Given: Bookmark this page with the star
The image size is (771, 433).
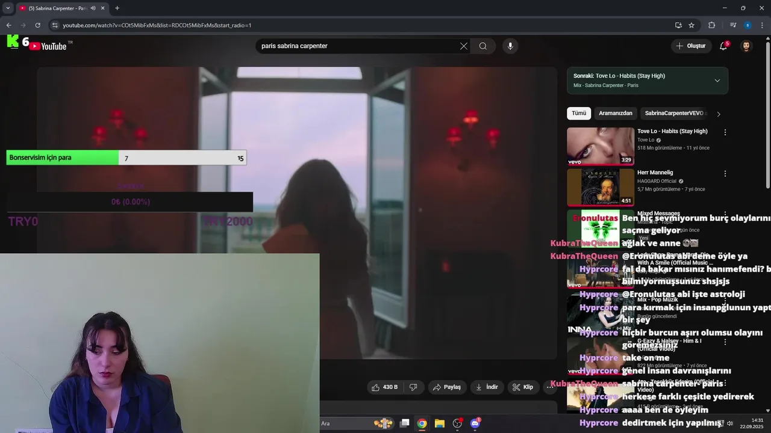Looking at the screenshot, I should pos(691,25).
